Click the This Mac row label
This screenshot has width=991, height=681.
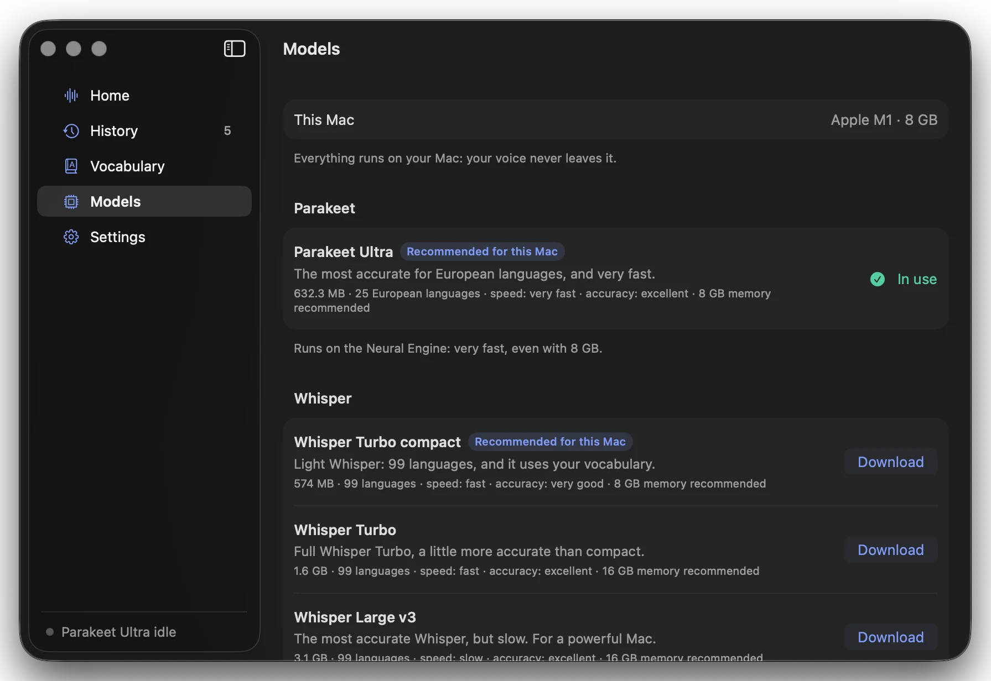[324, 120]
